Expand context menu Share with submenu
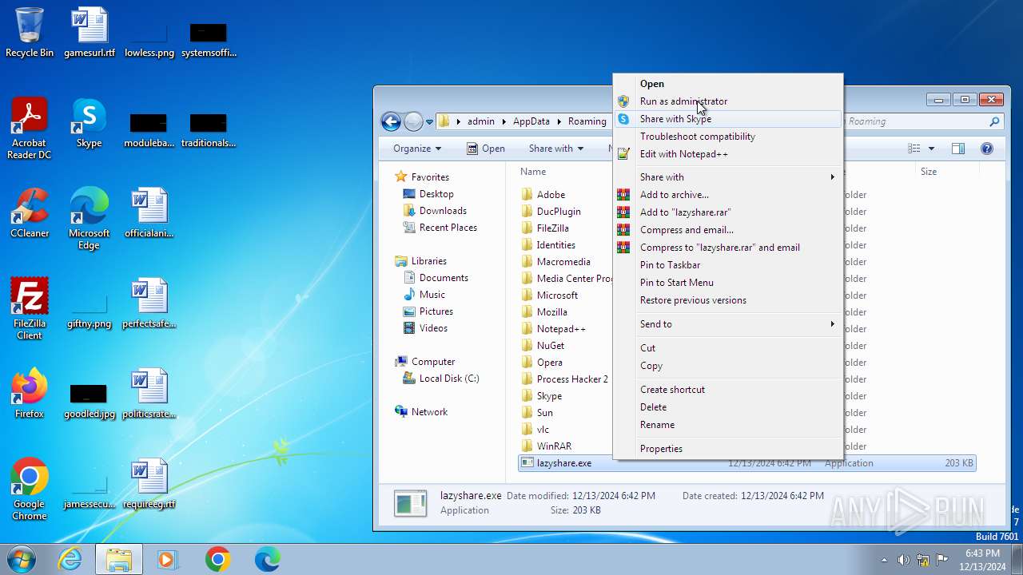1023x575 pixels. tap(728, 176)
